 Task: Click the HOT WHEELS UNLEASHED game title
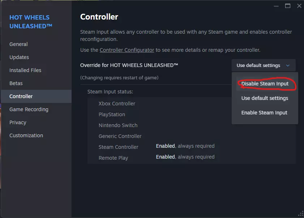tap(31, 22)
